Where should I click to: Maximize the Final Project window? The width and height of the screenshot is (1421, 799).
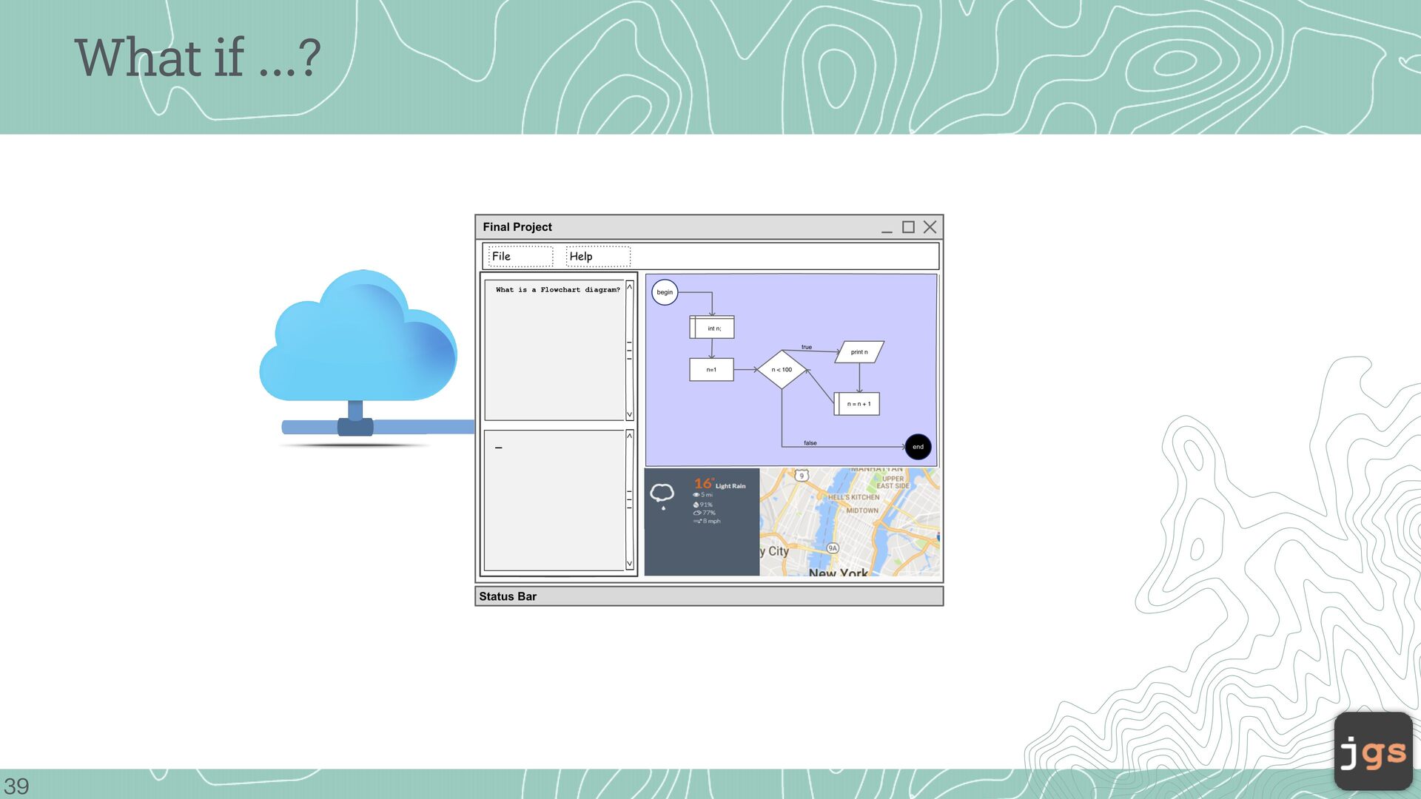908,227
